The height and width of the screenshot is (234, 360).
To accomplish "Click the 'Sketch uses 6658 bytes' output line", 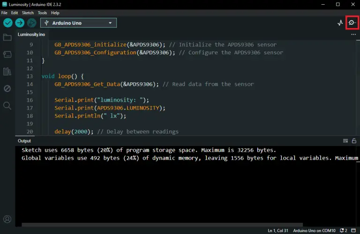I will click(x=149, y=150).
